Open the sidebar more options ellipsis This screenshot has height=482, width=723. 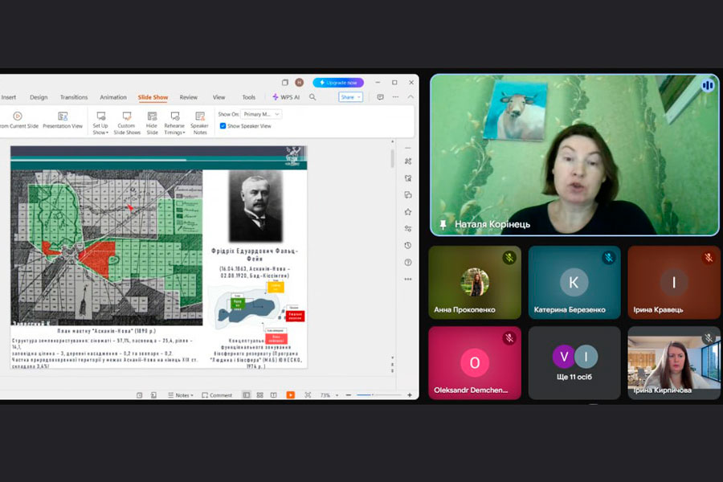tap(408, 279)
